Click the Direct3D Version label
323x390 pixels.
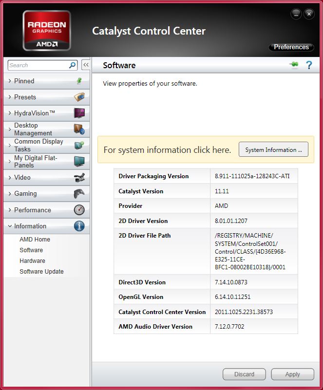[142, 282]
